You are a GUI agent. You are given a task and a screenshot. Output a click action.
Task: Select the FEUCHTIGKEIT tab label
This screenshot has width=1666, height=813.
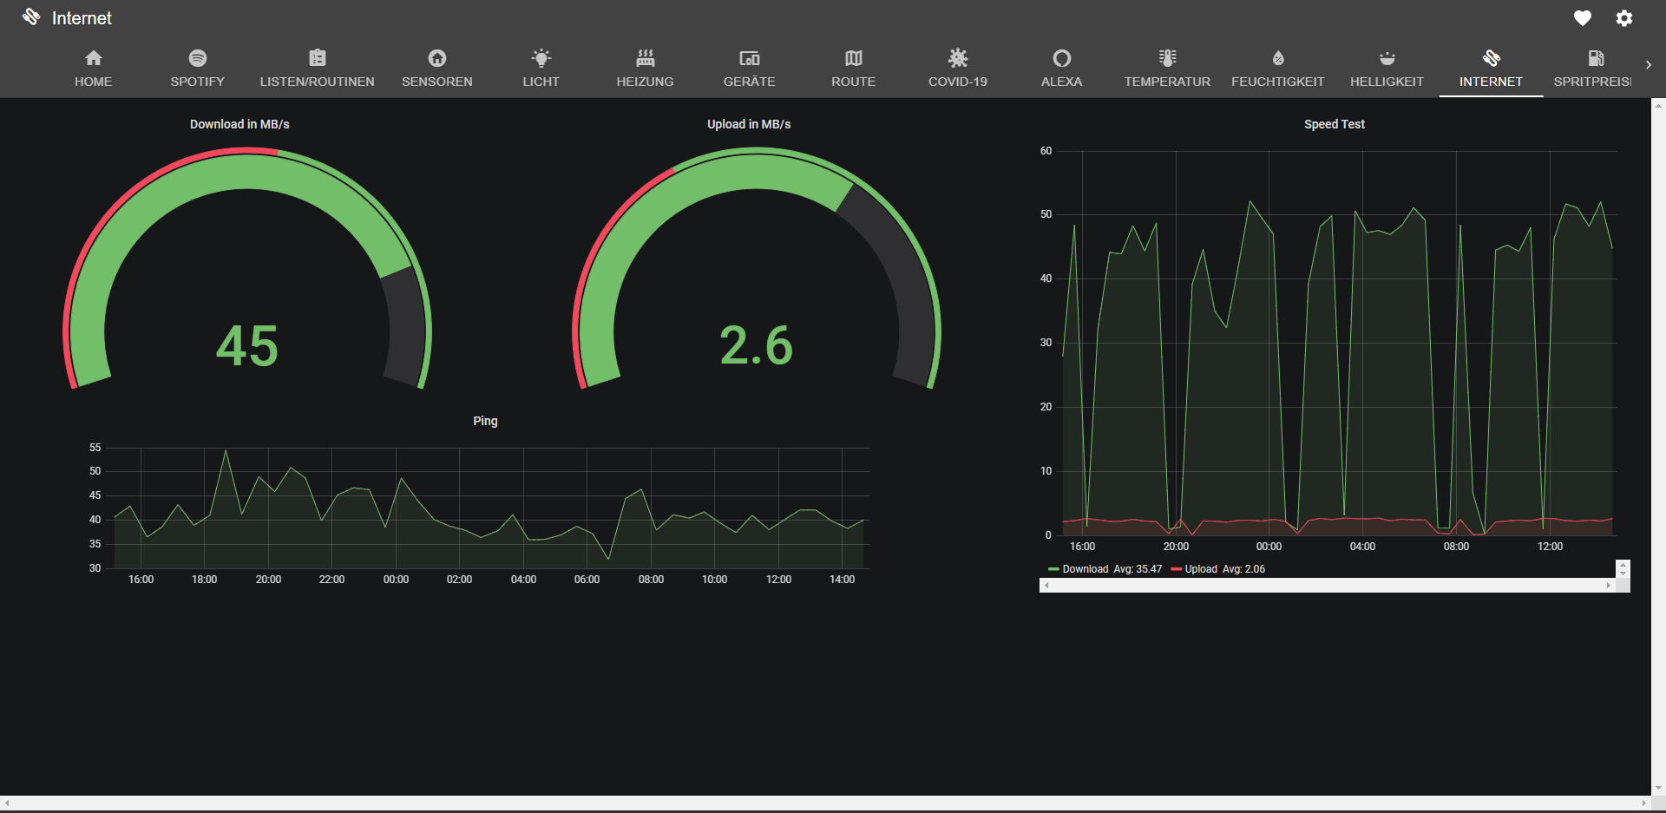point(1278,82)
